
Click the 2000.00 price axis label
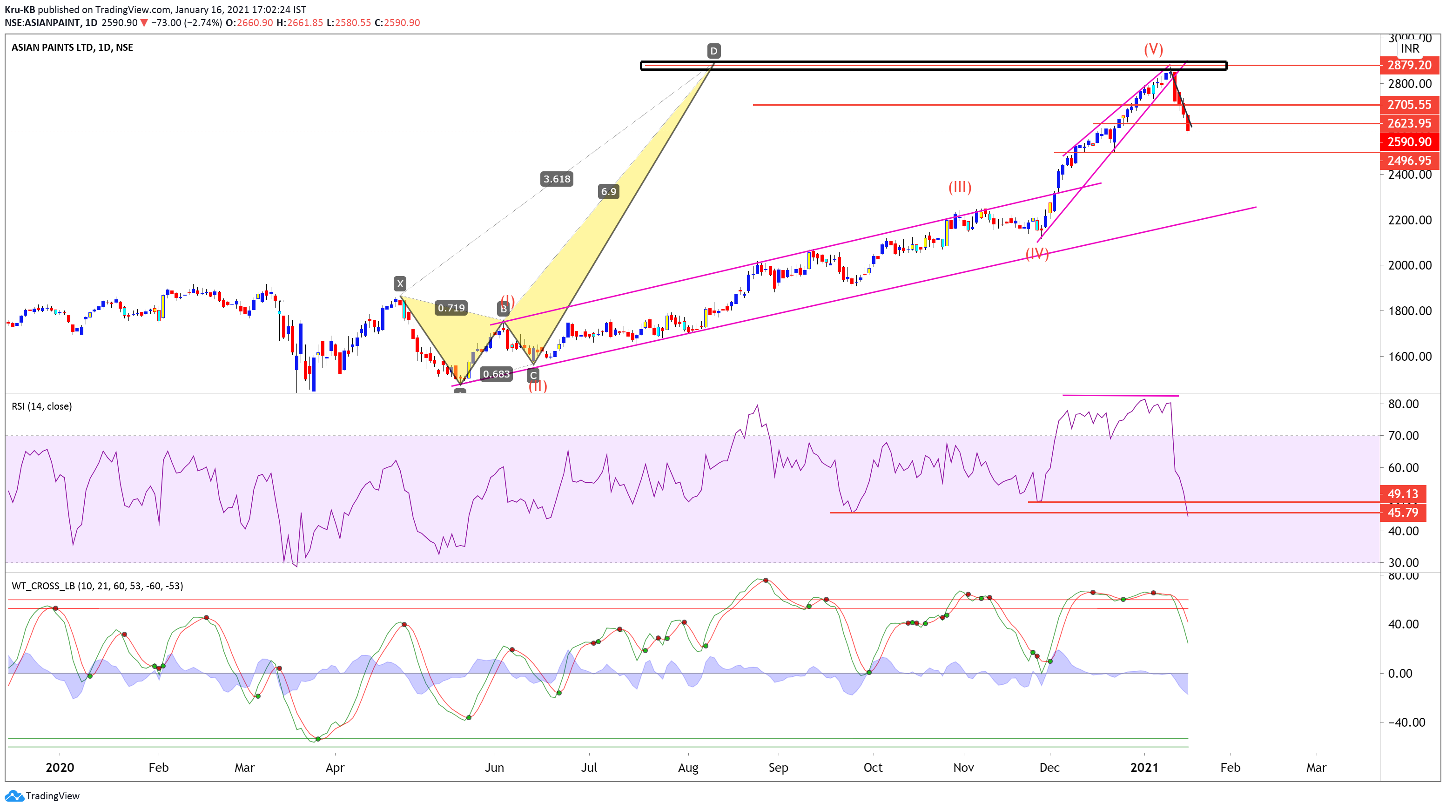1410,265
